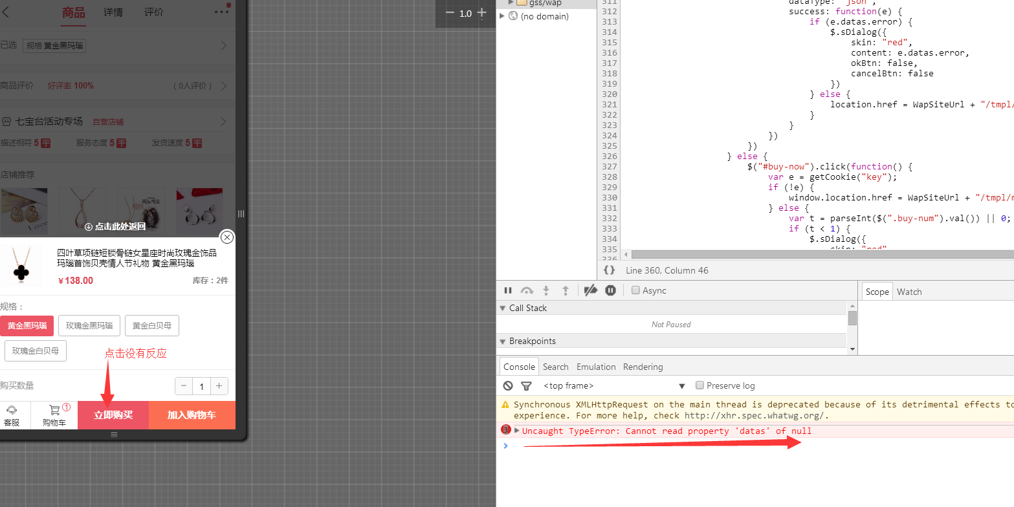Open the console filter funnel icon
Viewport: 1014px width, 507px height.
(x=526, y=385)
